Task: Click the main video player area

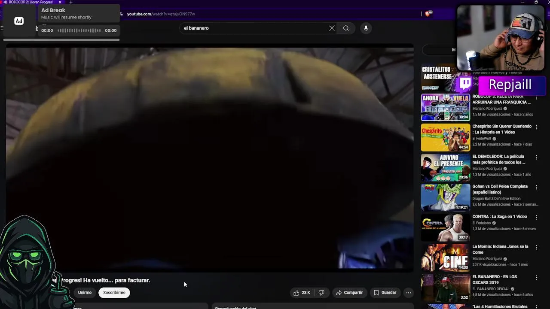Action: (x=210, y=158)
